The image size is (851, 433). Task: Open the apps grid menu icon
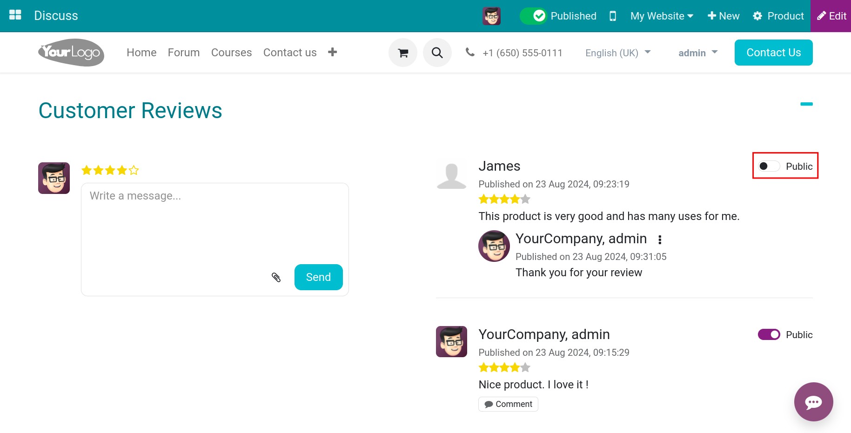point(15,15)
